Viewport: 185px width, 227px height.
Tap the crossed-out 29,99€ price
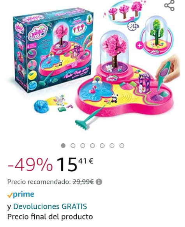(83, 182)
